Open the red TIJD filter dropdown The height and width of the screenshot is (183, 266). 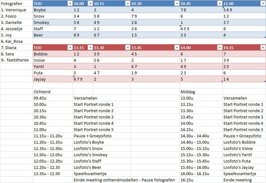[70, 47]
